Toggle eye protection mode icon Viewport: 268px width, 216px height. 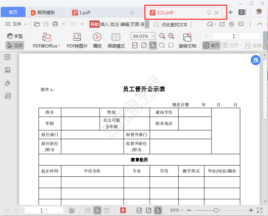pyautogui.click(x=72, y=210)
